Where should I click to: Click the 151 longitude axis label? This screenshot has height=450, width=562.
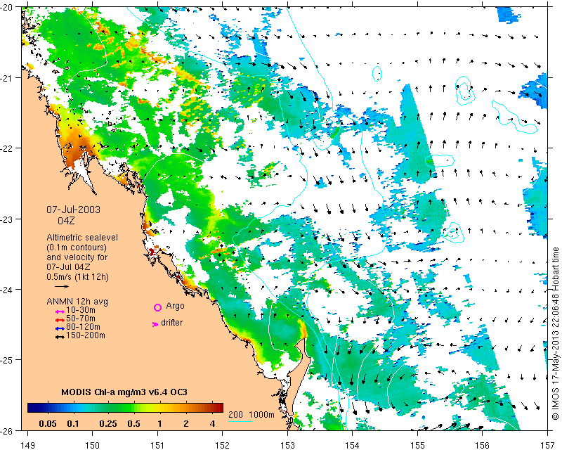[157, 445]
